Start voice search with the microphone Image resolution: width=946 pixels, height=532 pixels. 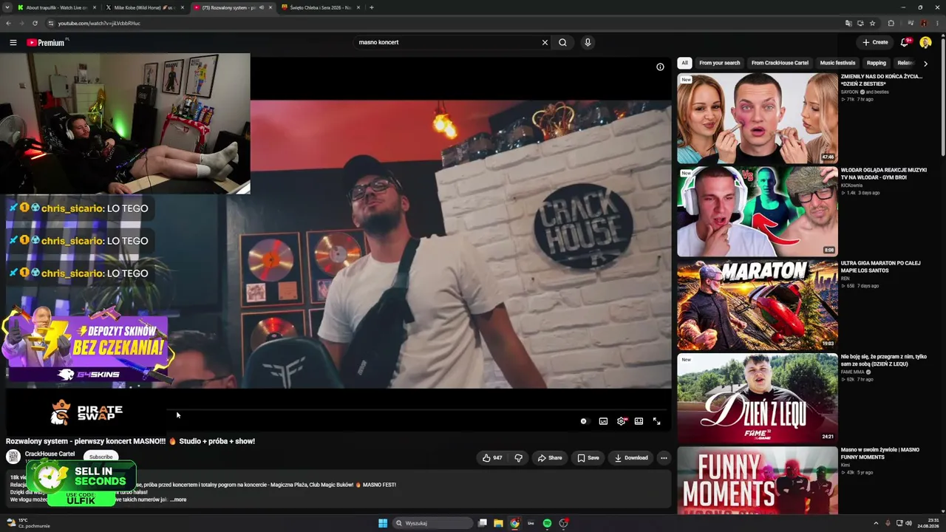tap(588, 42)
